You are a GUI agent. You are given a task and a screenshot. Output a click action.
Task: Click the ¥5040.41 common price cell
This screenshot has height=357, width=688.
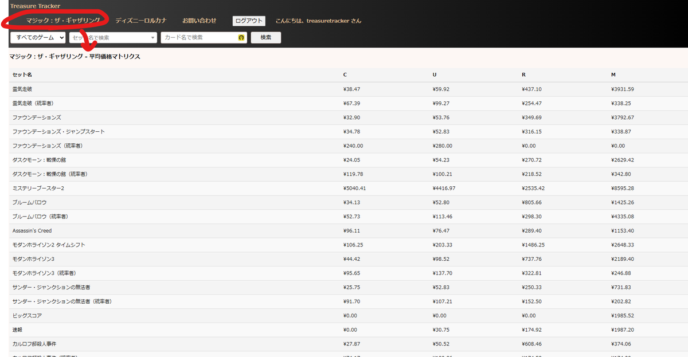(354, 189)
